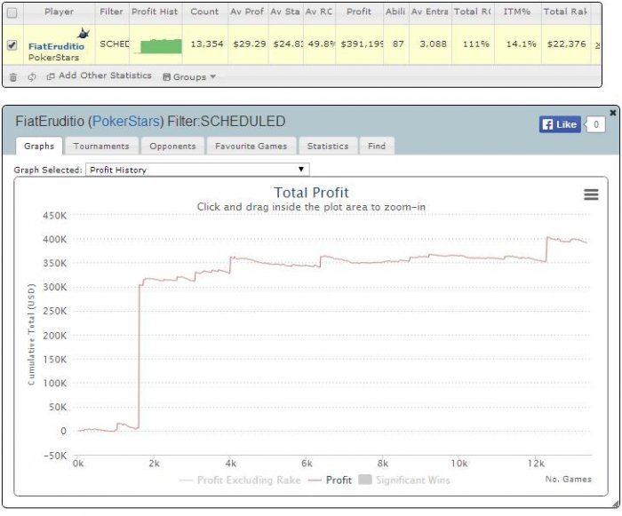Sort by the Player column header
Image resolution: width=622 pixels, height=516 pixels.
click(60, 12)
